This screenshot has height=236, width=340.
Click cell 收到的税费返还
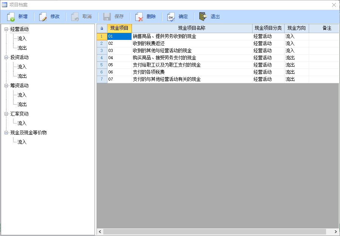[x=192, y=44]
